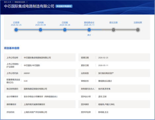Image resolution: width=155 pixels, height=120 pixels.
Task: Click the 已回复 2026-04-28 timeline node
Action: (x=65, y=30)
